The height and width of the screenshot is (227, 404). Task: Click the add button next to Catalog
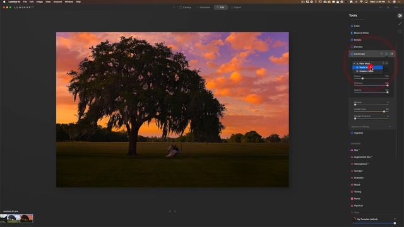click(174, 8)
